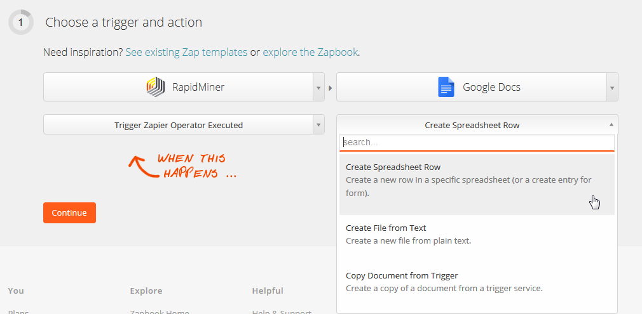Open the See existing Zap templates link
642x314 pixels.
(x=186, y=52)
